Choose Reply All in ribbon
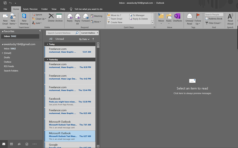This screenshot has width=238, height=148. [x=77, y=19]
